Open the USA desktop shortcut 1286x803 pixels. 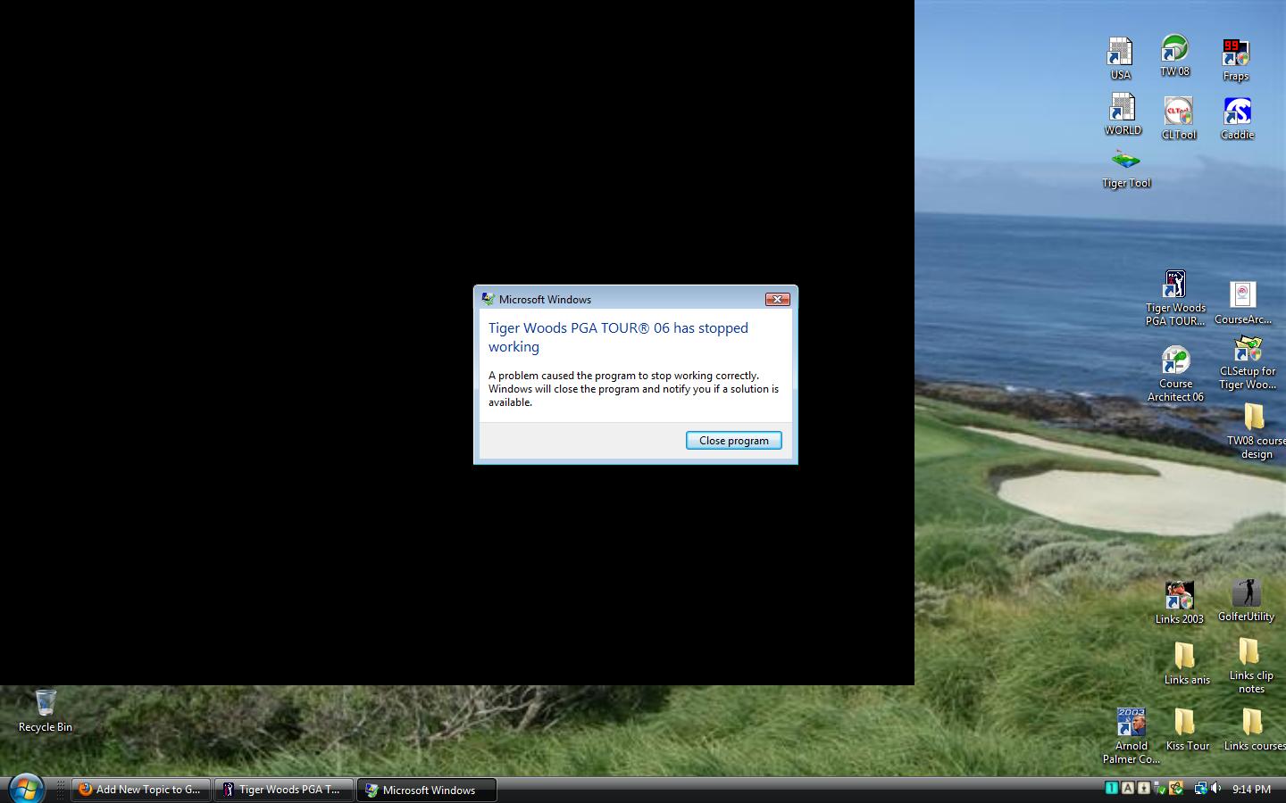[1120, 59]
